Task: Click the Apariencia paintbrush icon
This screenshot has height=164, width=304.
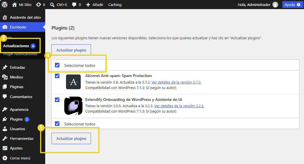Action: click(5, 109)
